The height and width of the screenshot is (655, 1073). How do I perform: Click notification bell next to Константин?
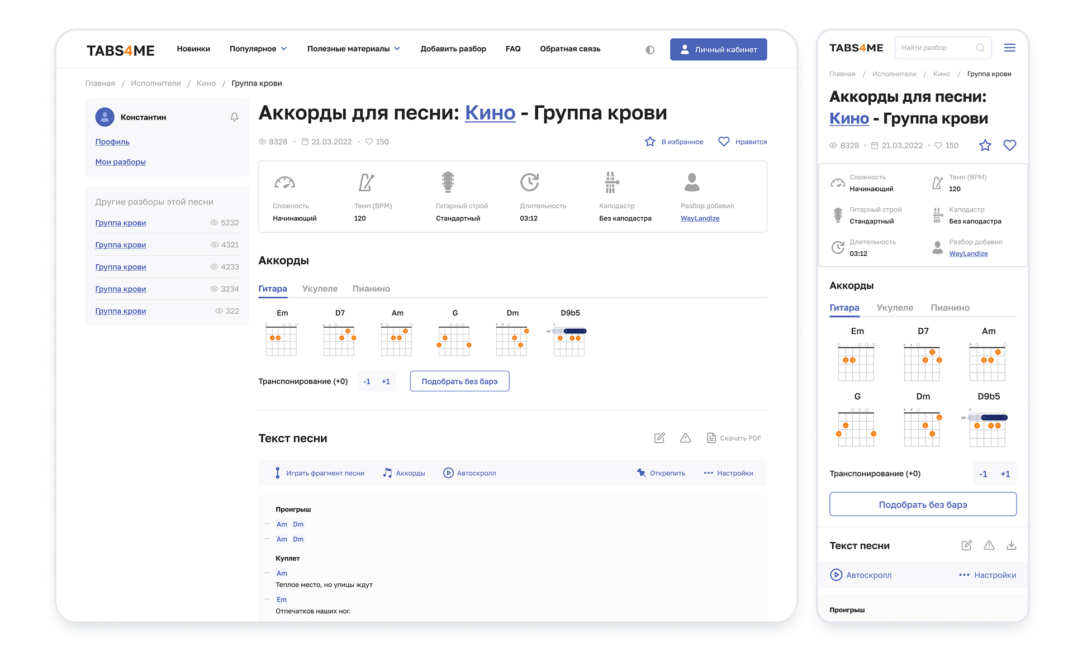point(234,117)
